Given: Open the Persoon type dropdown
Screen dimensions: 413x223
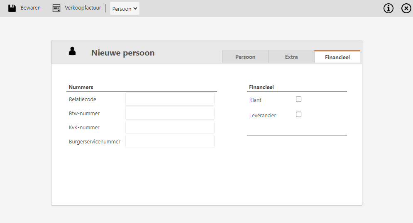Looking at the screenshot, I should pyautogui.click(x=125, y=8).
